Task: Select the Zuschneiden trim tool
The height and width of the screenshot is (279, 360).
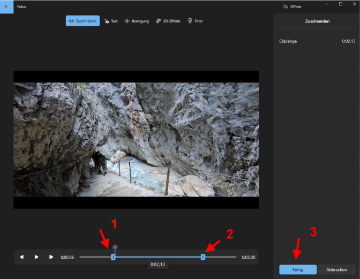Action: point(82,21)
